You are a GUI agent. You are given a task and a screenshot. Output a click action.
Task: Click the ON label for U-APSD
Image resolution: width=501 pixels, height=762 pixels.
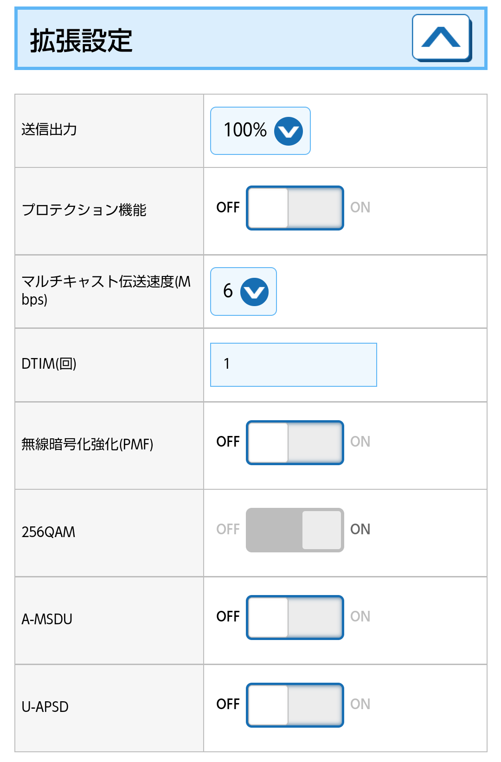tap(360, 704)
